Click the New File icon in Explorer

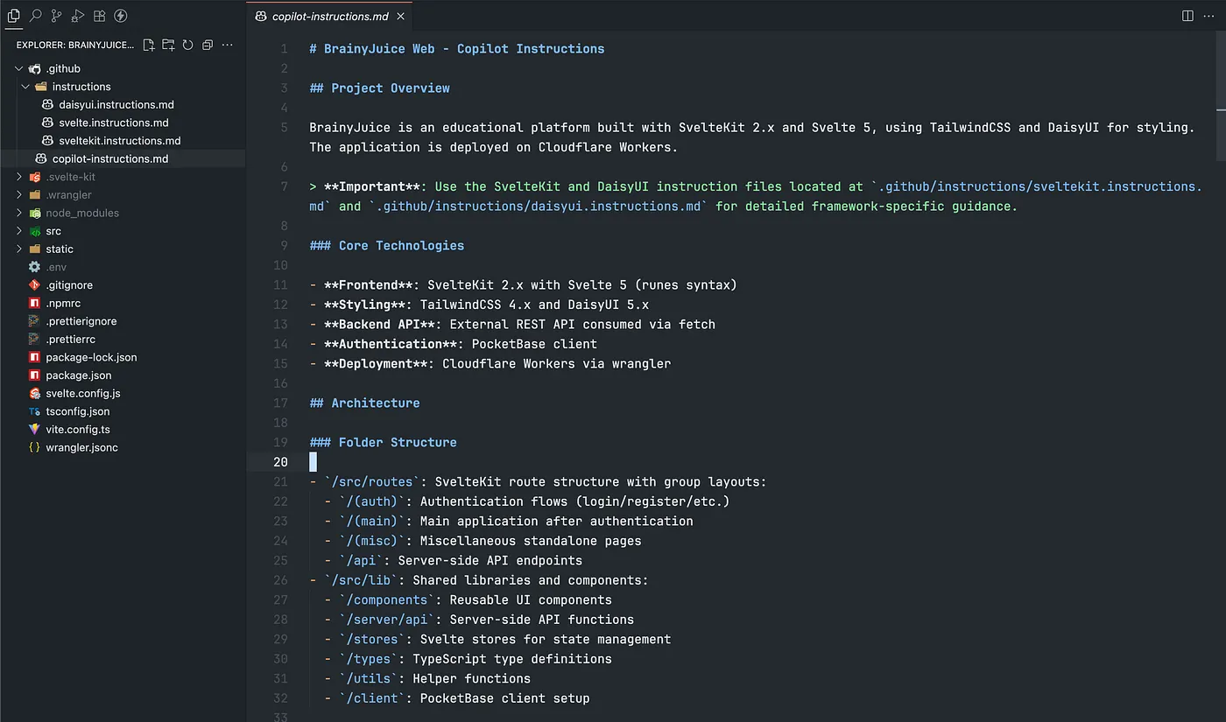149,45
